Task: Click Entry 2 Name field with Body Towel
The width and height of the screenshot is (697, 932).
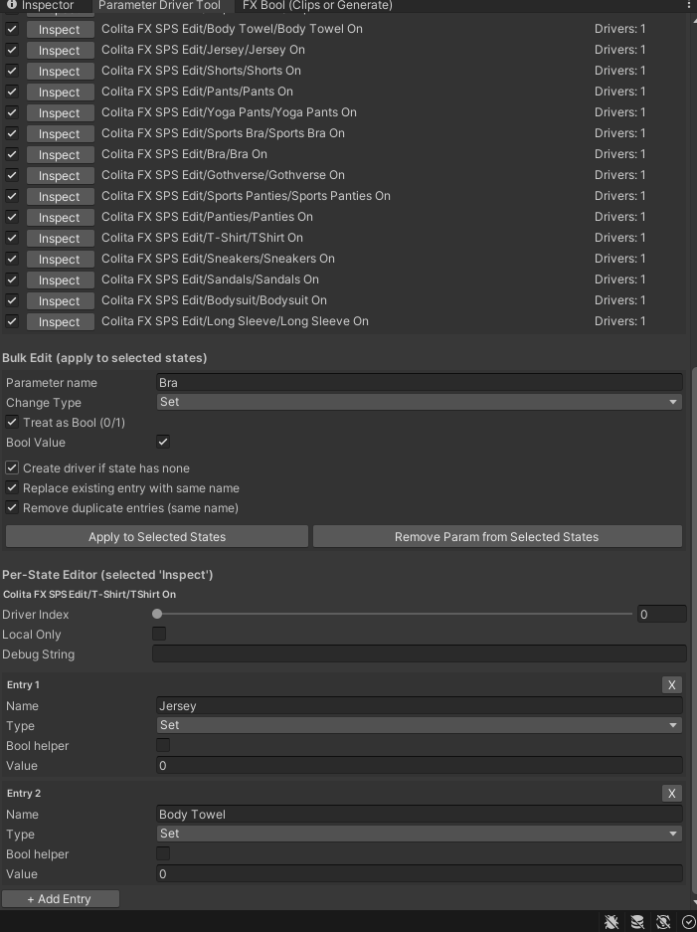Action: tap(419, 815)
